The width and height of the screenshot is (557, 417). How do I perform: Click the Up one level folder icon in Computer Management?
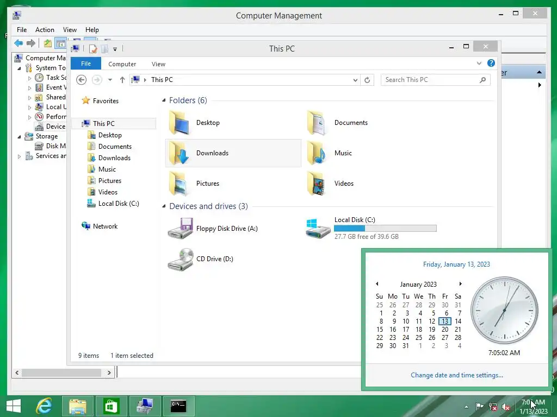coord(48,43)
